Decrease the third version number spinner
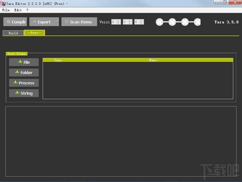Viewport: 242px width, 182px height. (x=141, y=23)
